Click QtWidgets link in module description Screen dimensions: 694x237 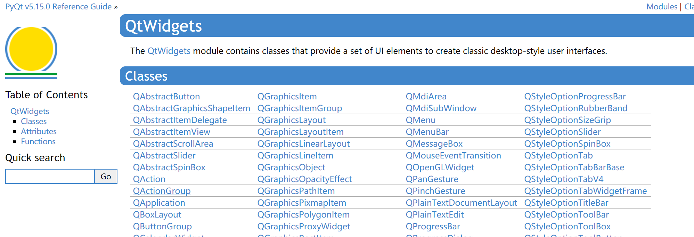pyautogui.click(x=169, y=51)
